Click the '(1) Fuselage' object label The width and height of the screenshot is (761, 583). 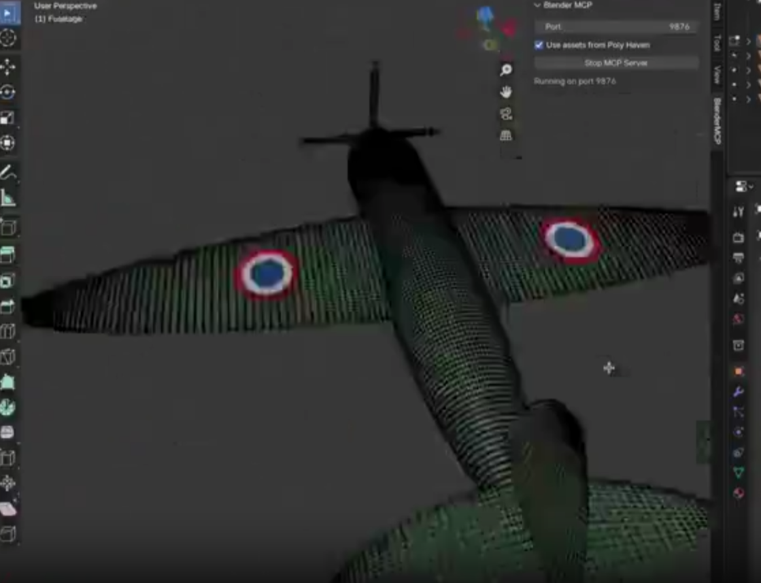coord(58,19)
